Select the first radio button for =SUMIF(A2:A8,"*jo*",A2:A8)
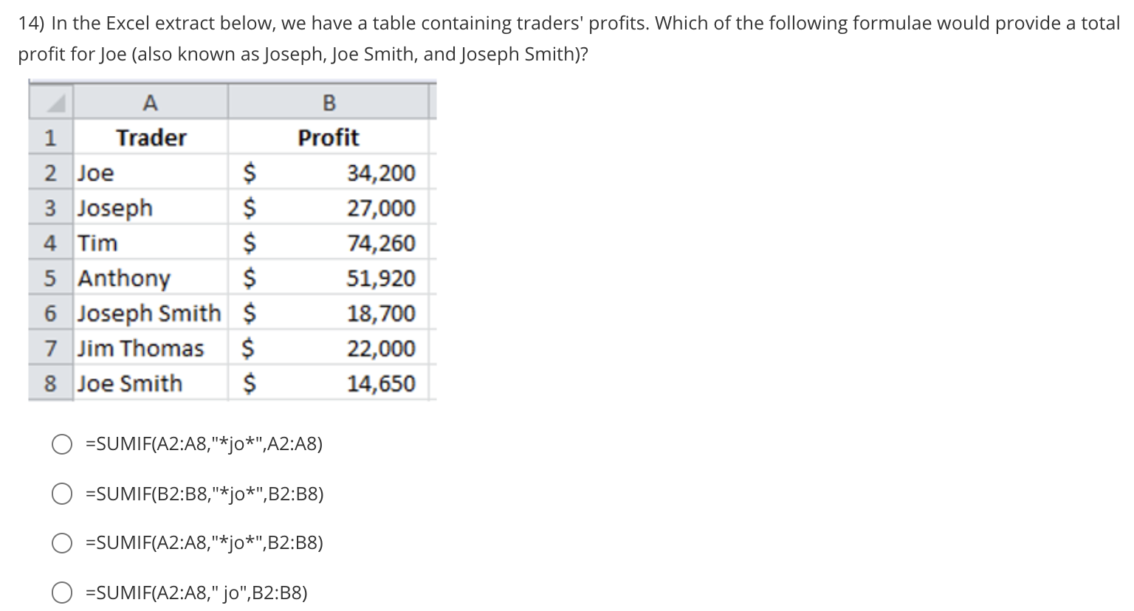This screenshot has height=611, width=1134. pos(62,443)
